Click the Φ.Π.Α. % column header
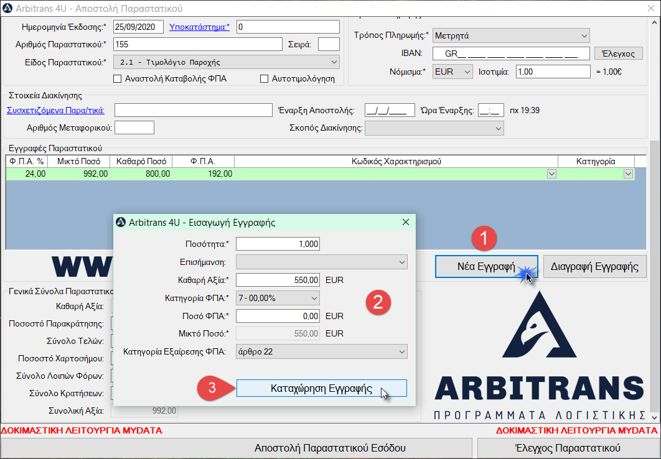 (27, 161)
